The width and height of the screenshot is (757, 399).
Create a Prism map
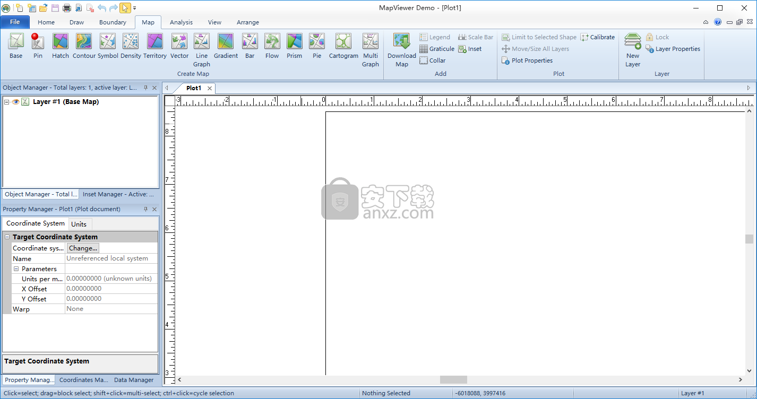295,46
